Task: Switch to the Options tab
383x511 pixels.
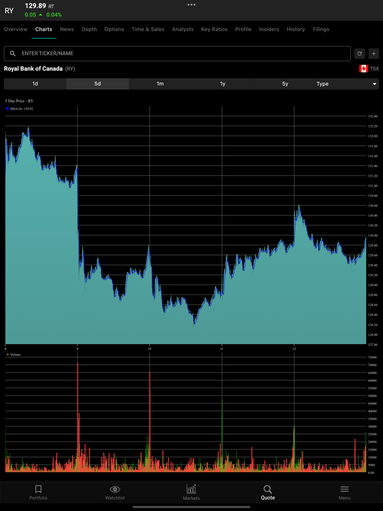Action: tap(114, 30)
